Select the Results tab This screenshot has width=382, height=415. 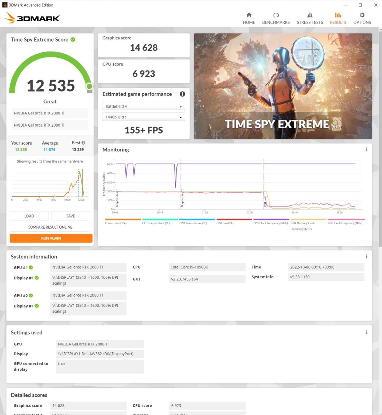338,18
